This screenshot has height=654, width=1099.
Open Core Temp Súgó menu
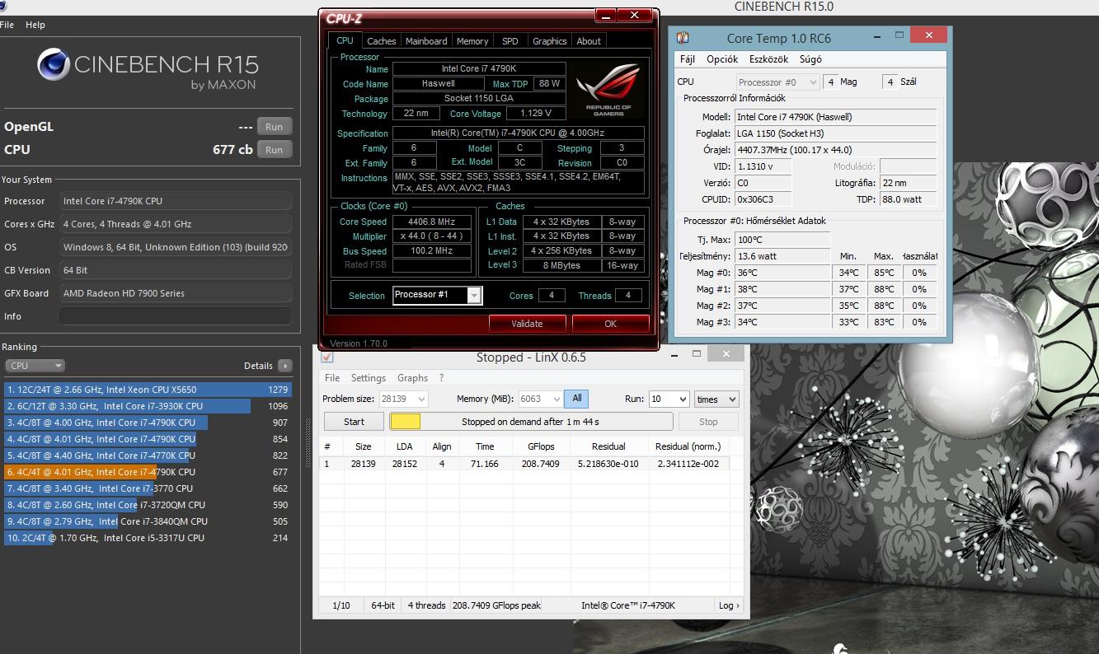810,59
